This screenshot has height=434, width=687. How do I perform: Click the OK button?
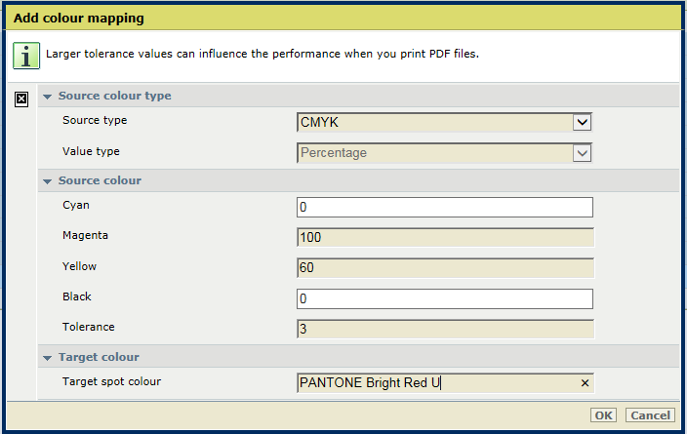[603, 415]
